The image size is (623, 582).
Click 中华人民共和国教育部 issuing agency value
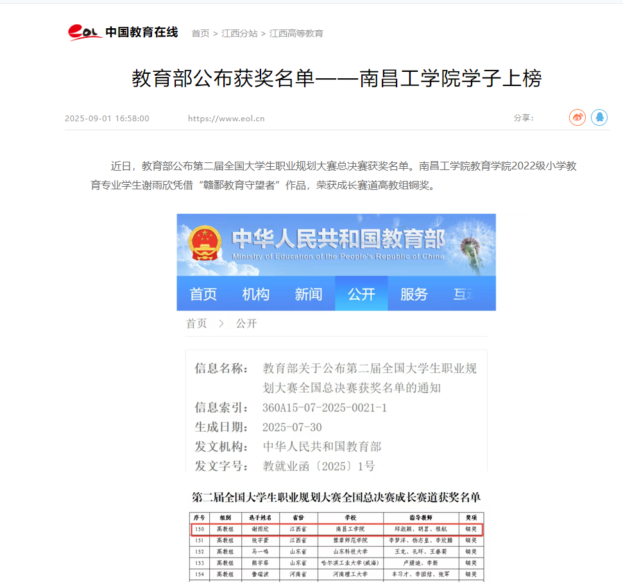pos(322,447)
